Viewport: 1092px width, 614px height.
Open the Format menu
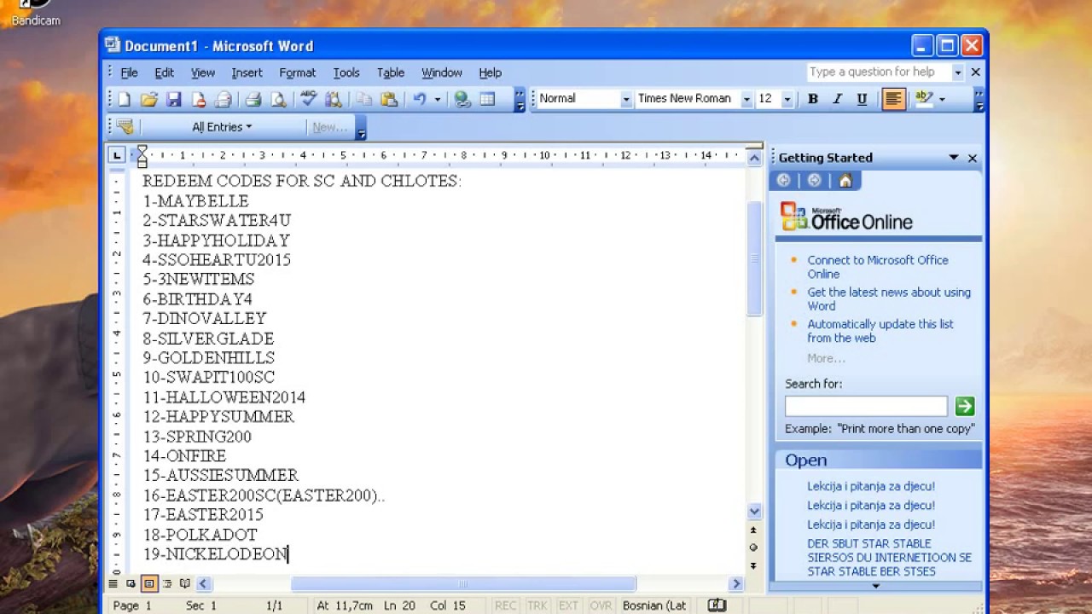(x=297, y=72)
